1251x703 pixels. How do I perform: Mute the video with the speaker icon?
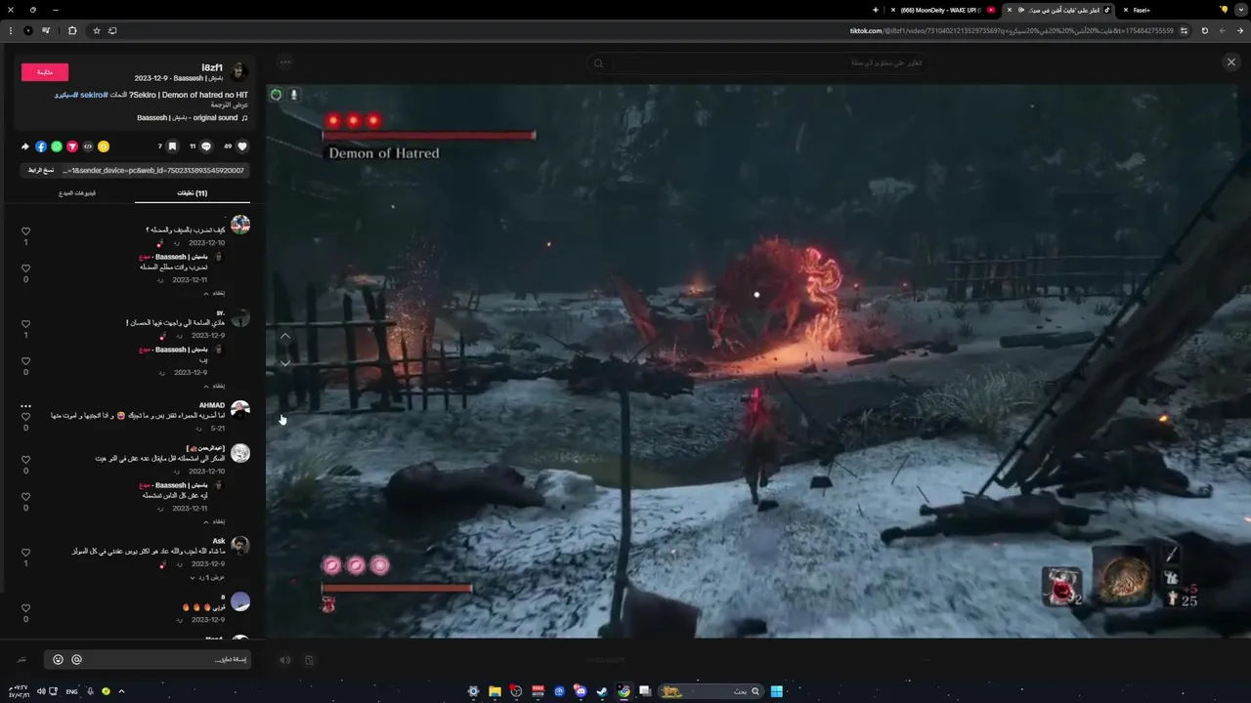(284, 660)
